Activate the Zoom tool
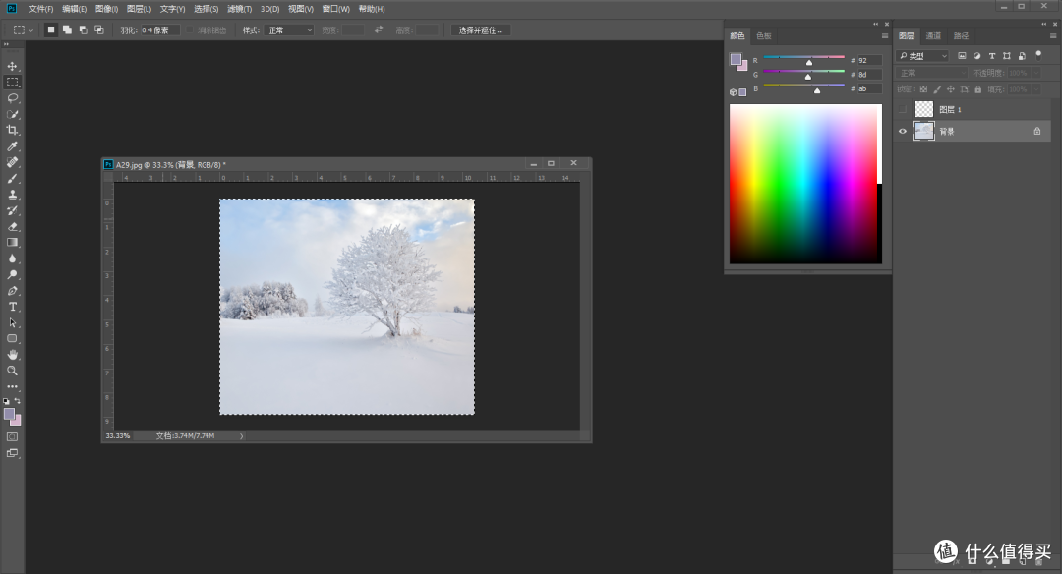Screen dimensions: 1062x574 [x=13, y=371]
